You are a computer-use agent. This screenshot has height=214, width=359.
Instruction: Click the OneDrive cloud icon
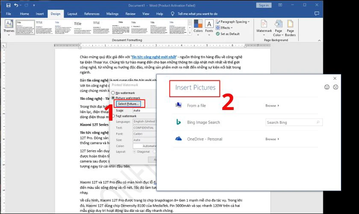click(x=179, y=139)
